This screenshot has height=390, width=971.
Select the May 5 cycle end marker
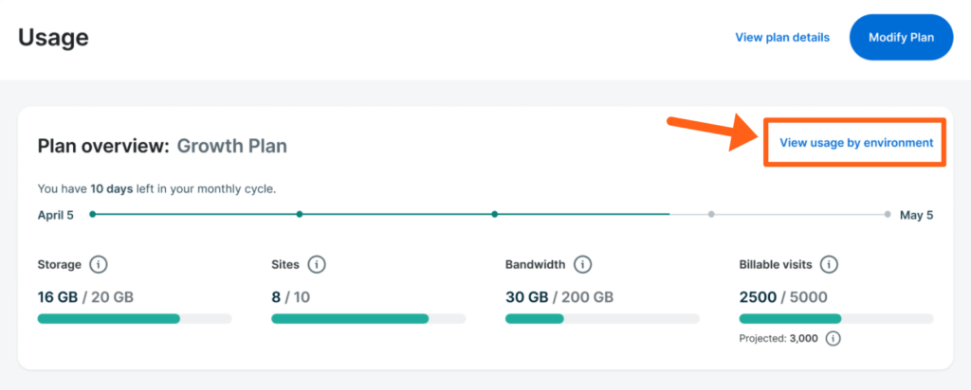888,214
